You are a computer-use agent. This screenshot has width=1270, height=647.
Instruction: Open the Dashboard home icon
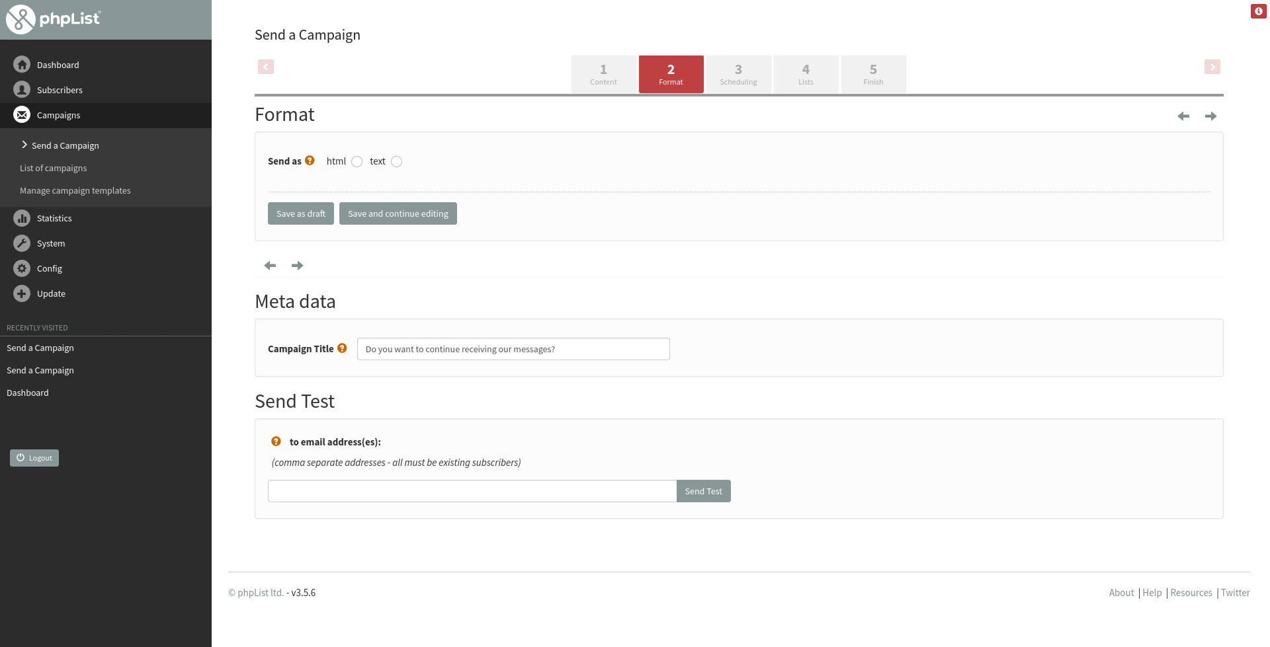(22, 65)
